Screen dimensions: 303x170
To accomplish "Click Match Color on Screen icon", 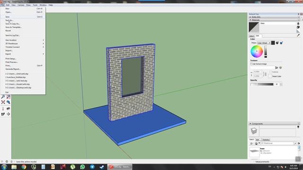I will (281, 43).
